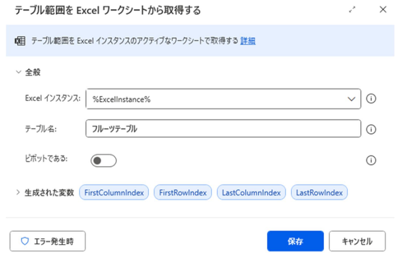Close the dialog with the X icon
The width and height of the screenshot is (402, 258).
pyautogui.click(x=383, y=10)
